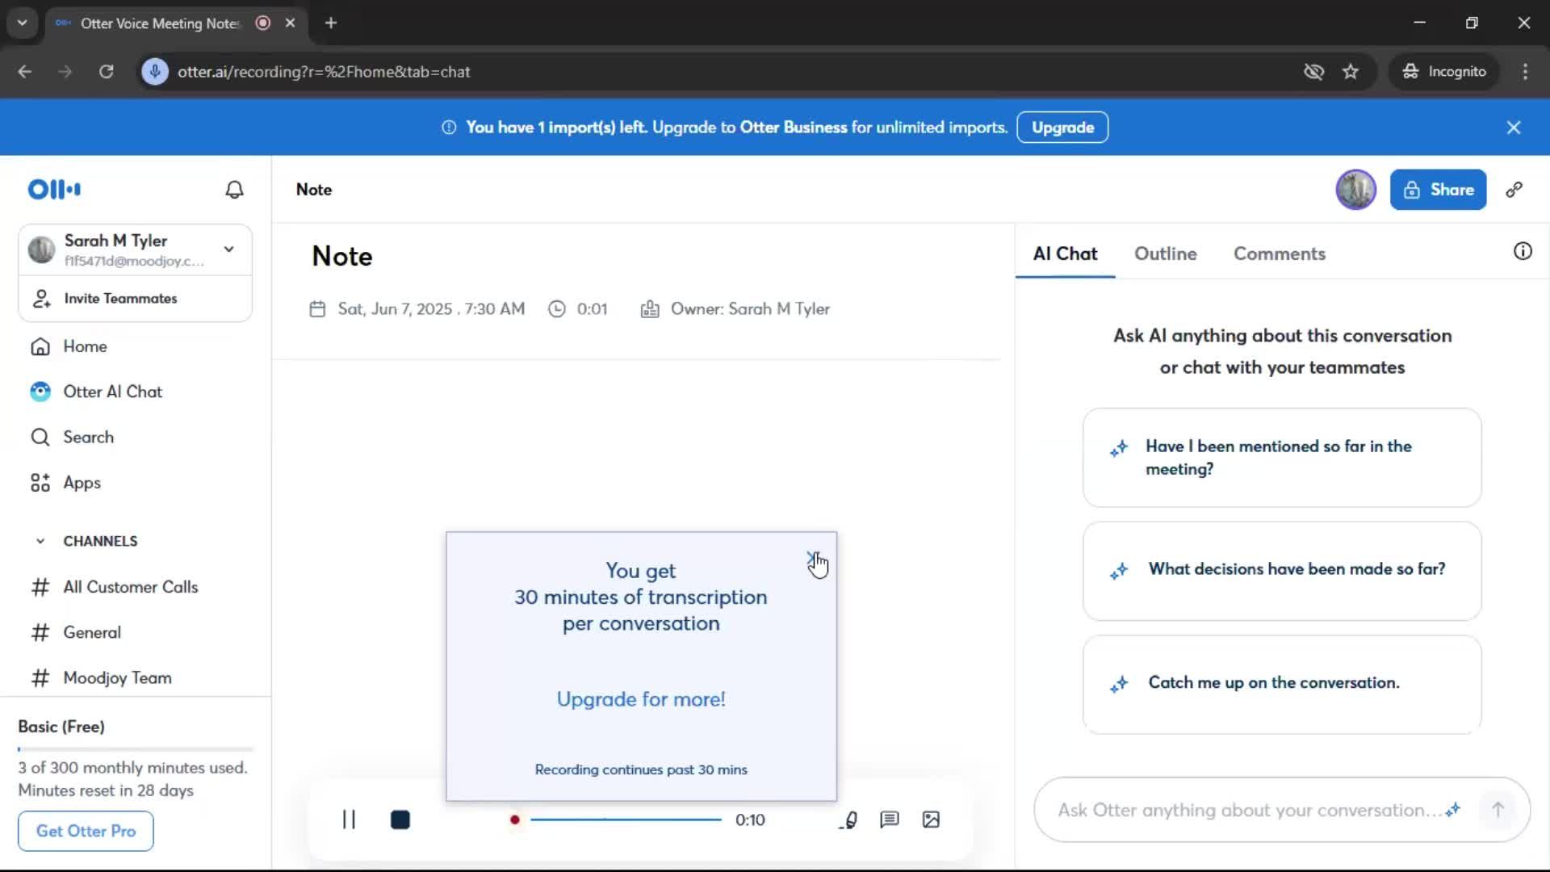Click the Upgrade for more! link
This screenshot has width=1550, height=872.
tap(641, 699)
